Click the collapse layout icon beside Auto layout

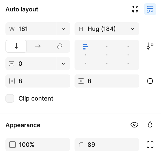click(135, 9)
